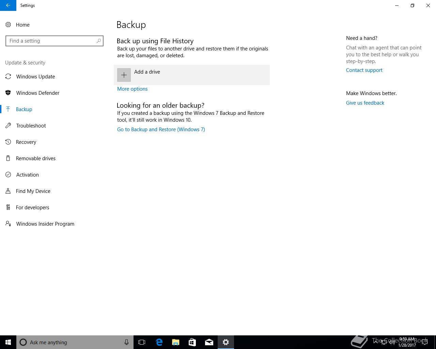The width and height of the screenshot is (436, 349).
Task: Click the Contact support link
Action: coord(364,70)
